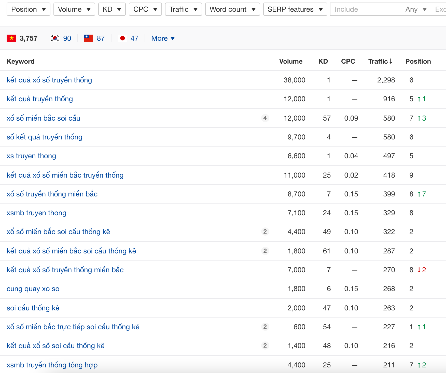Click volume value 11,000
The image size is (446, 373).
(x=294, y=175)
